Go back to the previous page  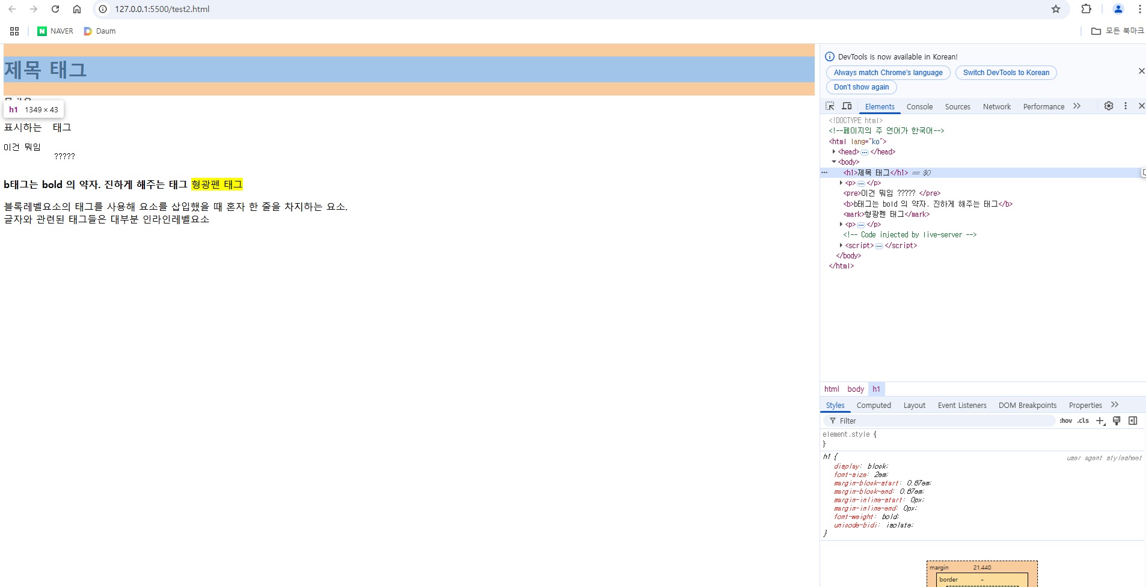12,9
